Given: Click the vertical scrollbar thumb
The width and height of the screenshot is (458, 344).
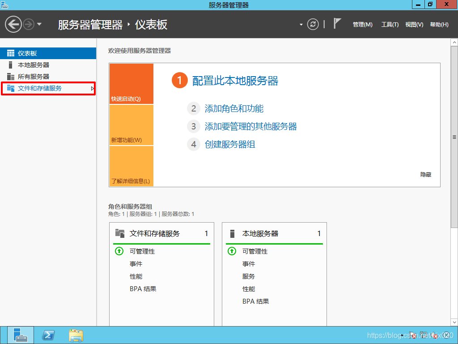Looking at the screenshot, I should tap(454, 137).
